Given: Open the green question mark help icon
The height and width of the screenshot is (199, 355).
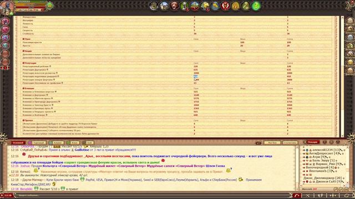Looking at the screenshot, I should [256, 6].
